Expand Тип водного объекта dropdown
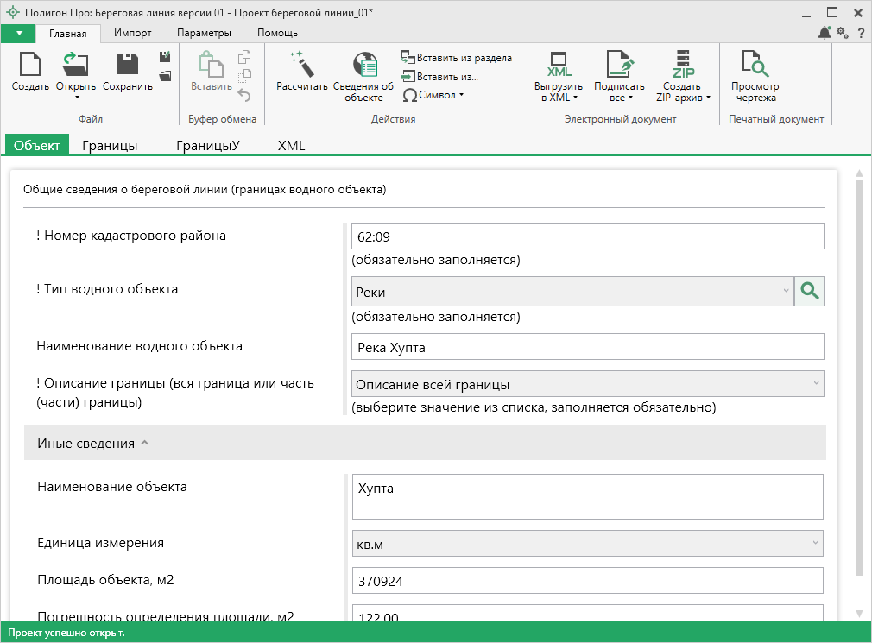Viewport: 872px width, 643px height. [x=786, y=292]
